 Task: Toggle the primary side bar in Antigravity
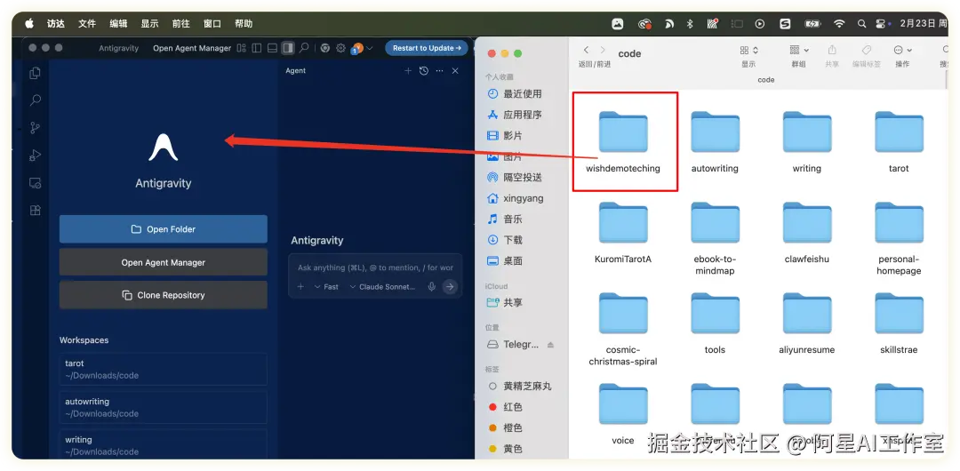pos(257,48)
